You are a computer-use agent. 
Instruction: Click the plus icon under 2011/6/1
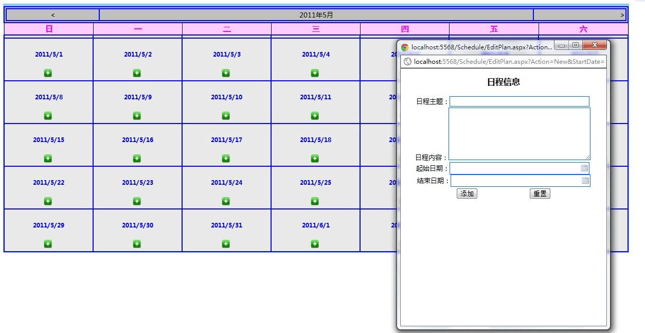pyautogui.click(x=315, y=243)
